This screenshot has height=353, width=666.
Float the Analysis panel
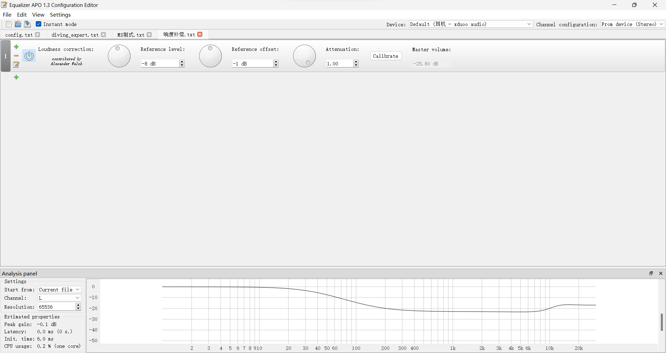tap(651, 273)
